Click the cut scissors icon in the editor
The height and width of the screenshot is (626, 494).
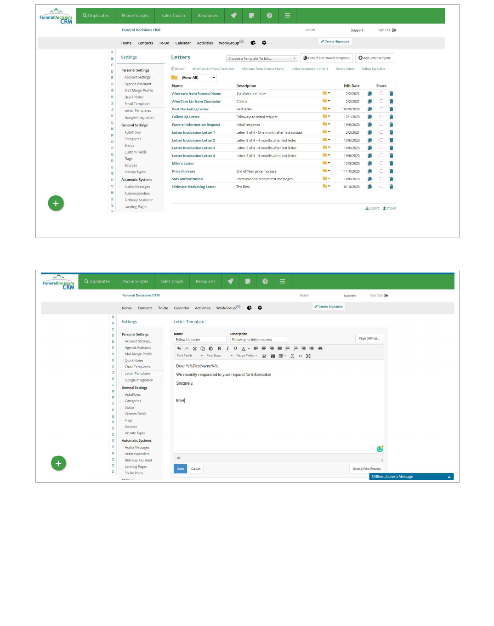(195, 349)
